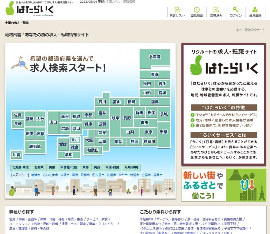Open 横浜市 popular area link

(36, 175)
